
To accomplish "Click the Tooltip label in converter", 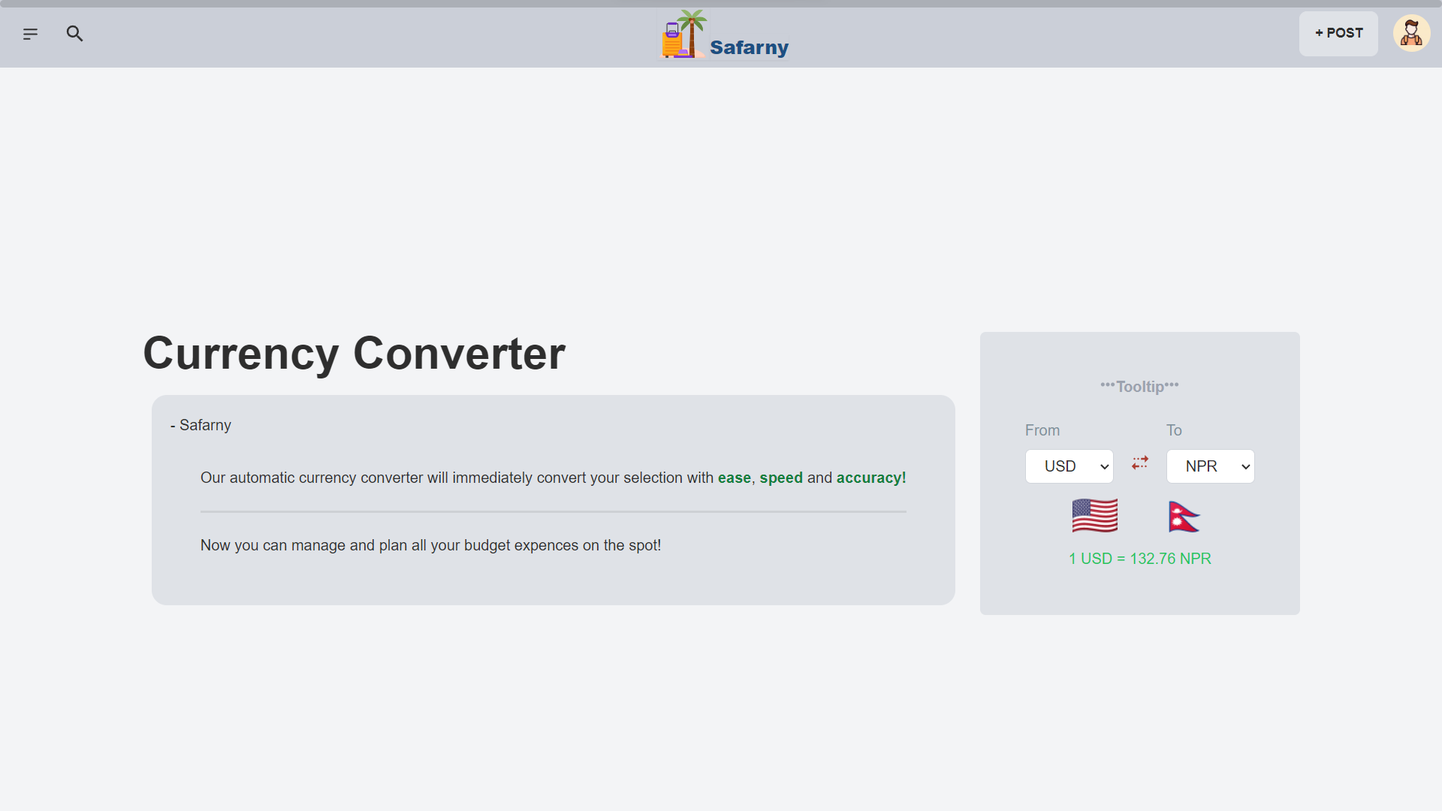I will [1139, 386].
